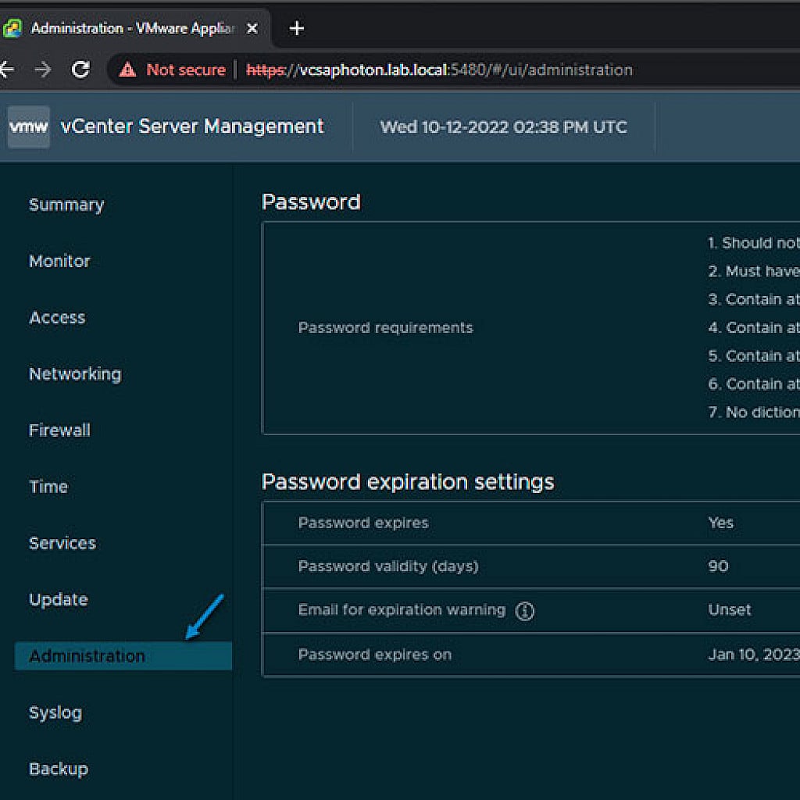Viewport: 800px width, 800px height.
Task: Go to the Access section
Action: 57,317
